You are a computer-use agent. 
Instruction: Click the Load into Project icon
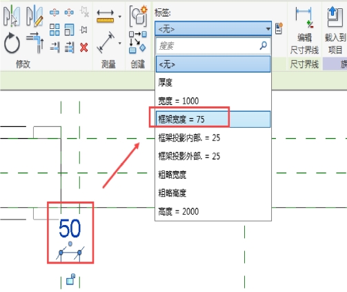[x=335, y=17]
